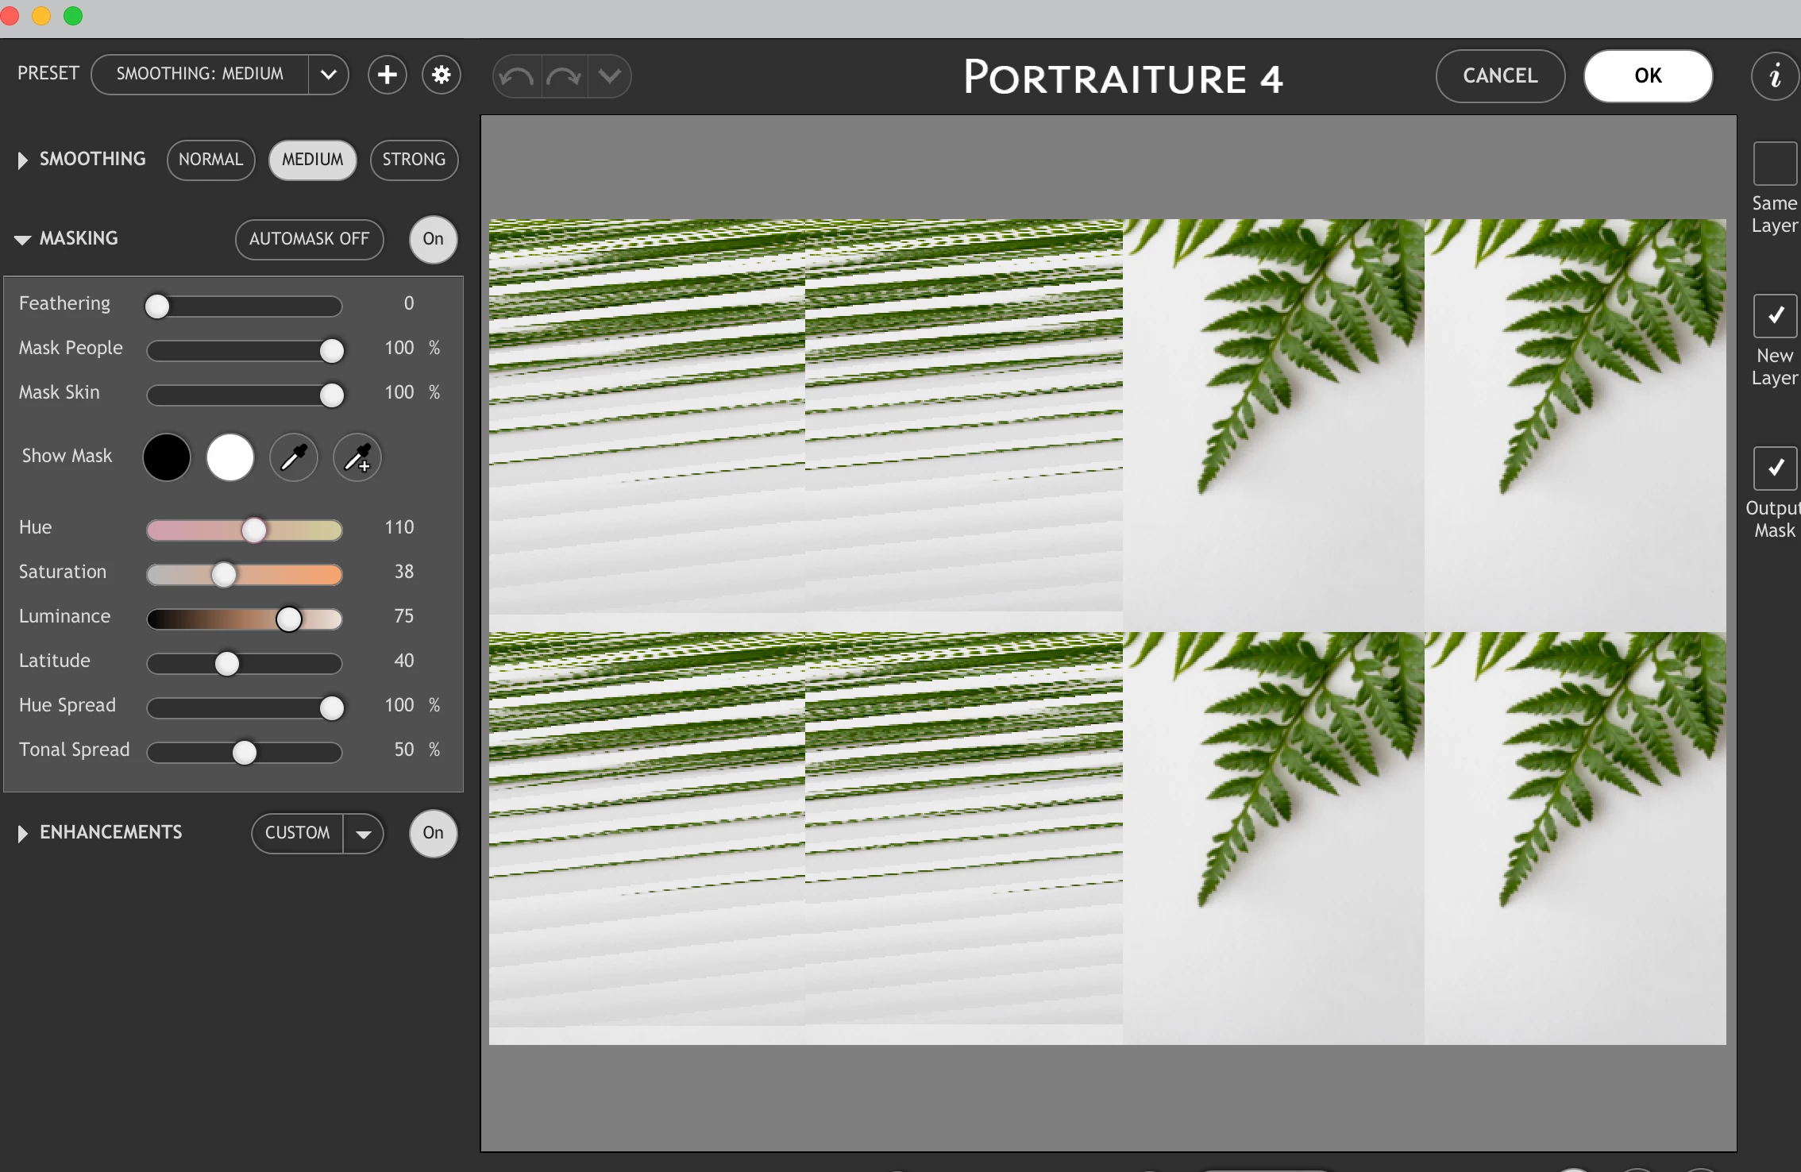Image resolution: width=1801 pixels, height=1172 pixels.
Task: Click the Cancel button
Action: click(x=1500, y=75)
